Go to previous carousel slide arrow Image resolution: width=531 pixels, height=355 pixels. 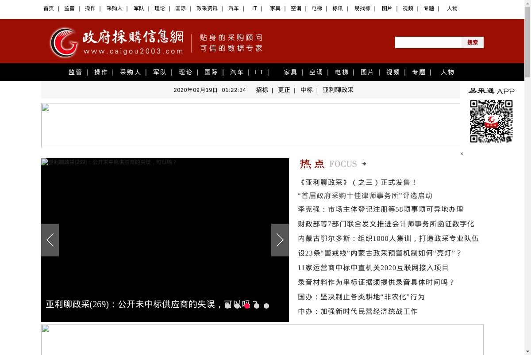coord(50,240)
